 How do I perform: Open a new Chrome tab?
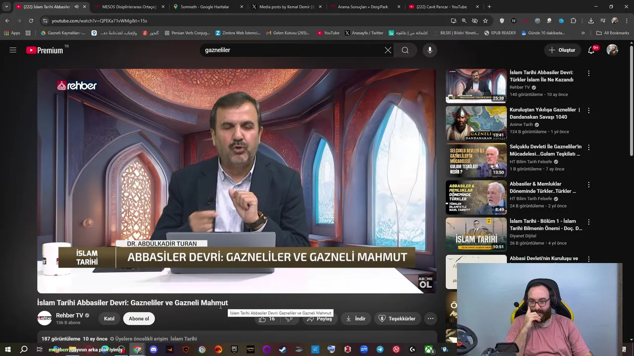[x=489, y=7]
